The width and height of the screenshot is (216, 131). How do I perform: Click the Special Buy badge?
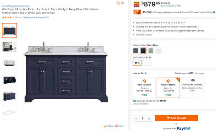point(136,4)
